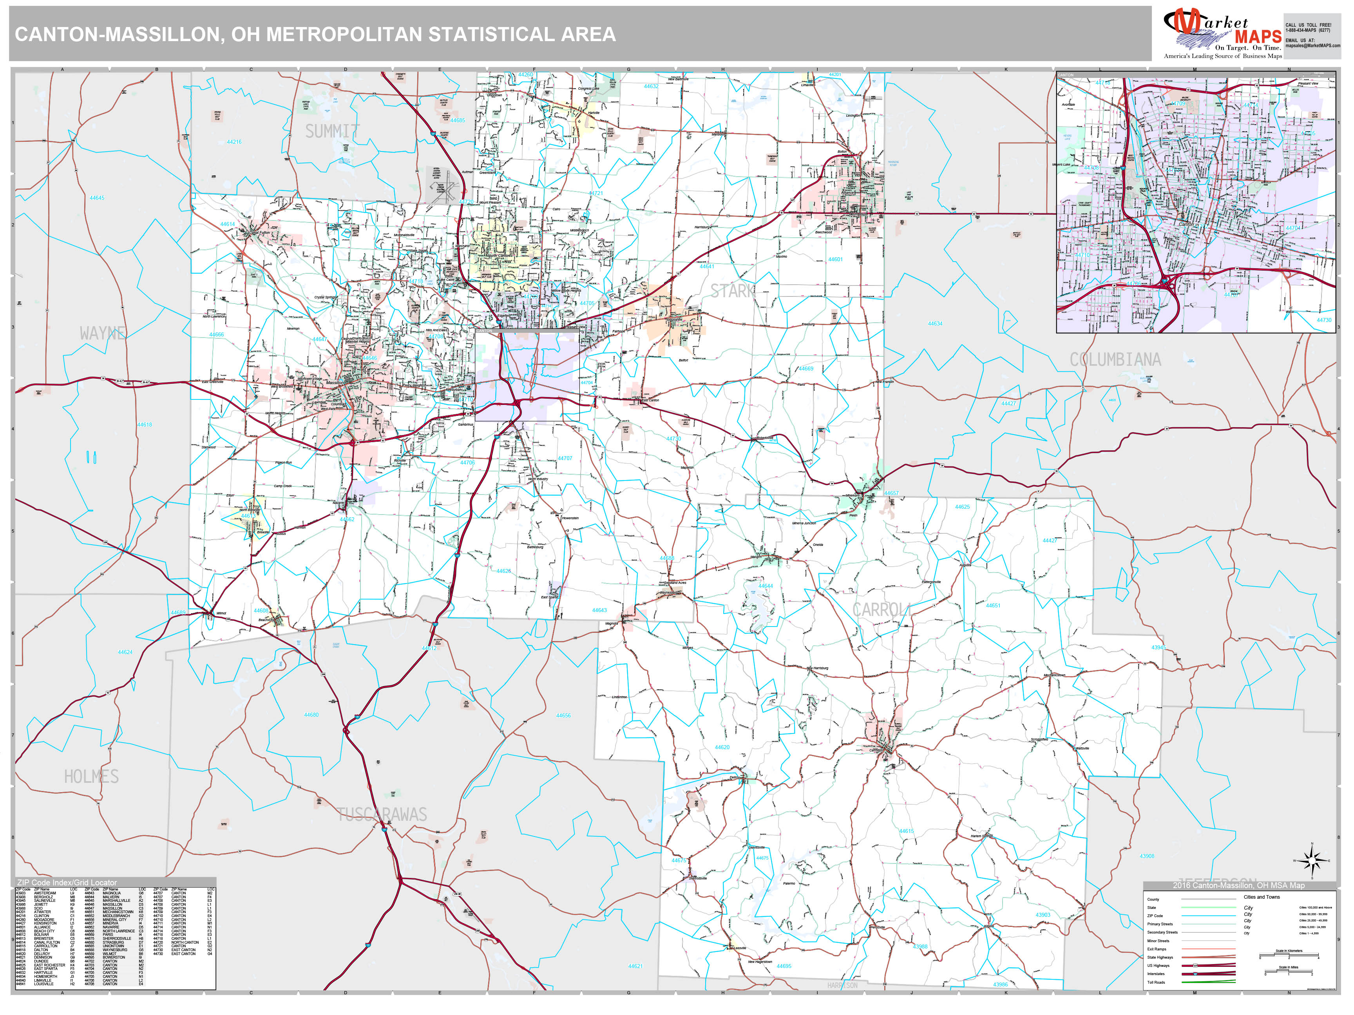Click the 43908 ZIP code label

tap(1146, 856)
